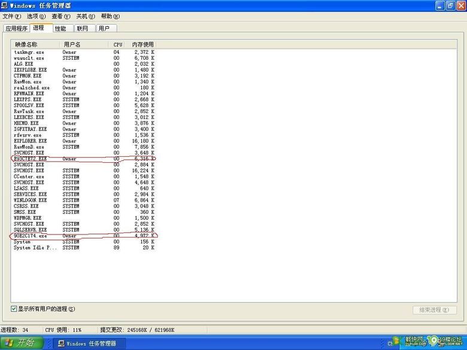Select the RavTask.exe process row
467x350 pixels.
(84, 111)
